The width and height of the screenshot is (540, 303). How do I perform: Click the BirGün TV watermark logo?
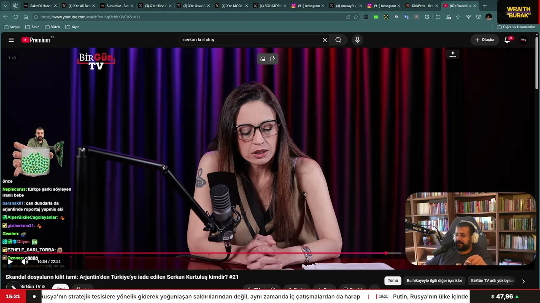click(96, 61)
